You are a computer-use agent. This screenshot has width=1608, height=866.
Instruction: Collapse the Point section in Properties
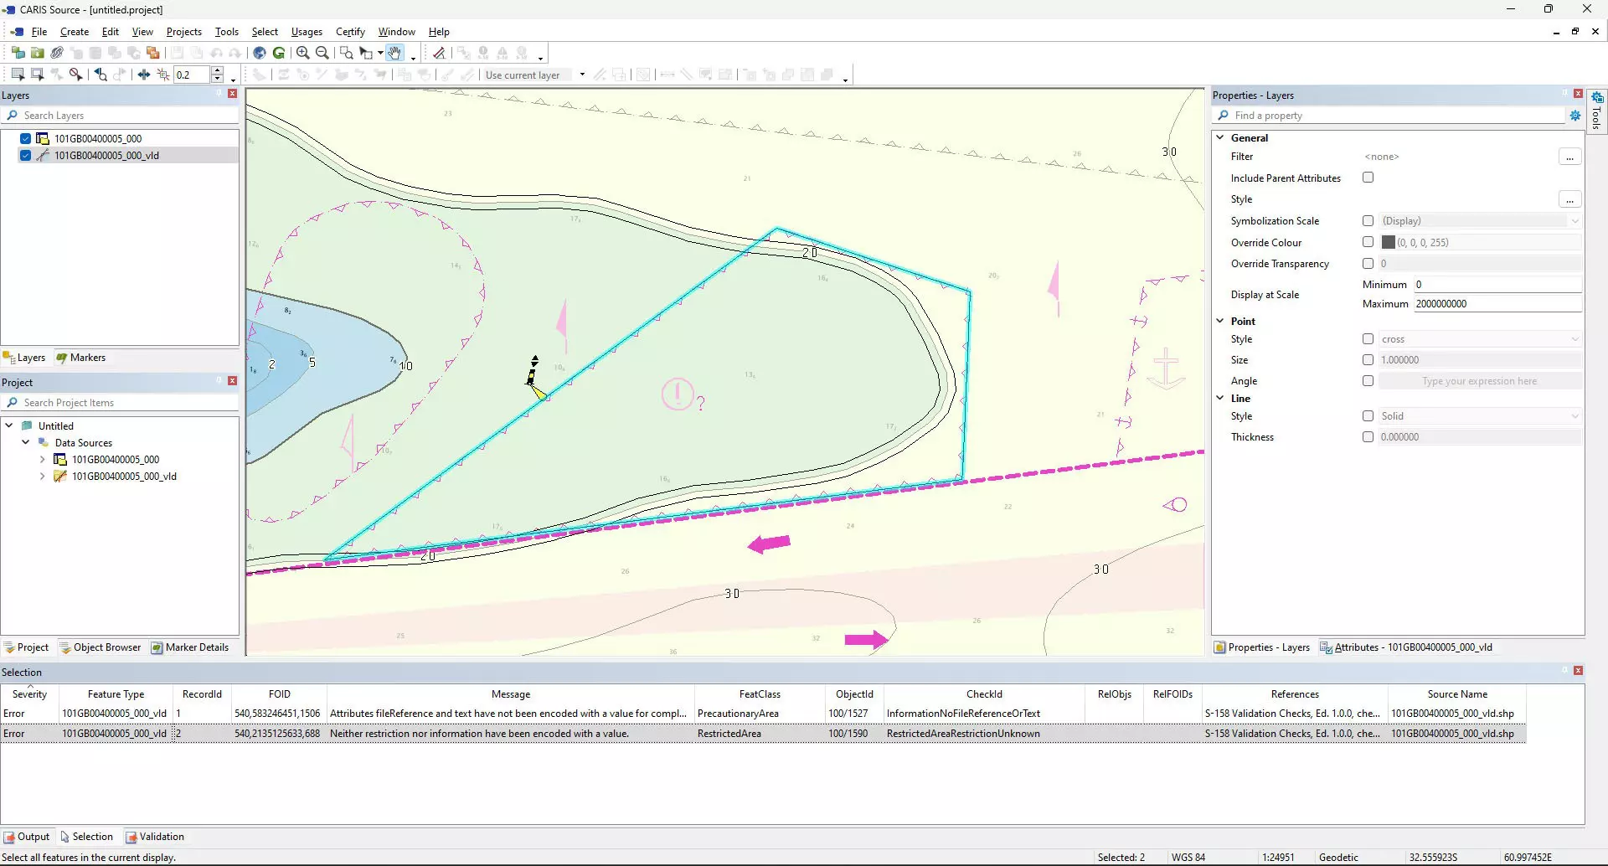point(1221,321)
